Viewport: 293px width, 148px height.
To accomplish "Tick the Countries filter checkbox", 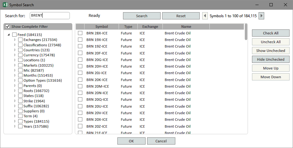I will [x=20, y=50].
